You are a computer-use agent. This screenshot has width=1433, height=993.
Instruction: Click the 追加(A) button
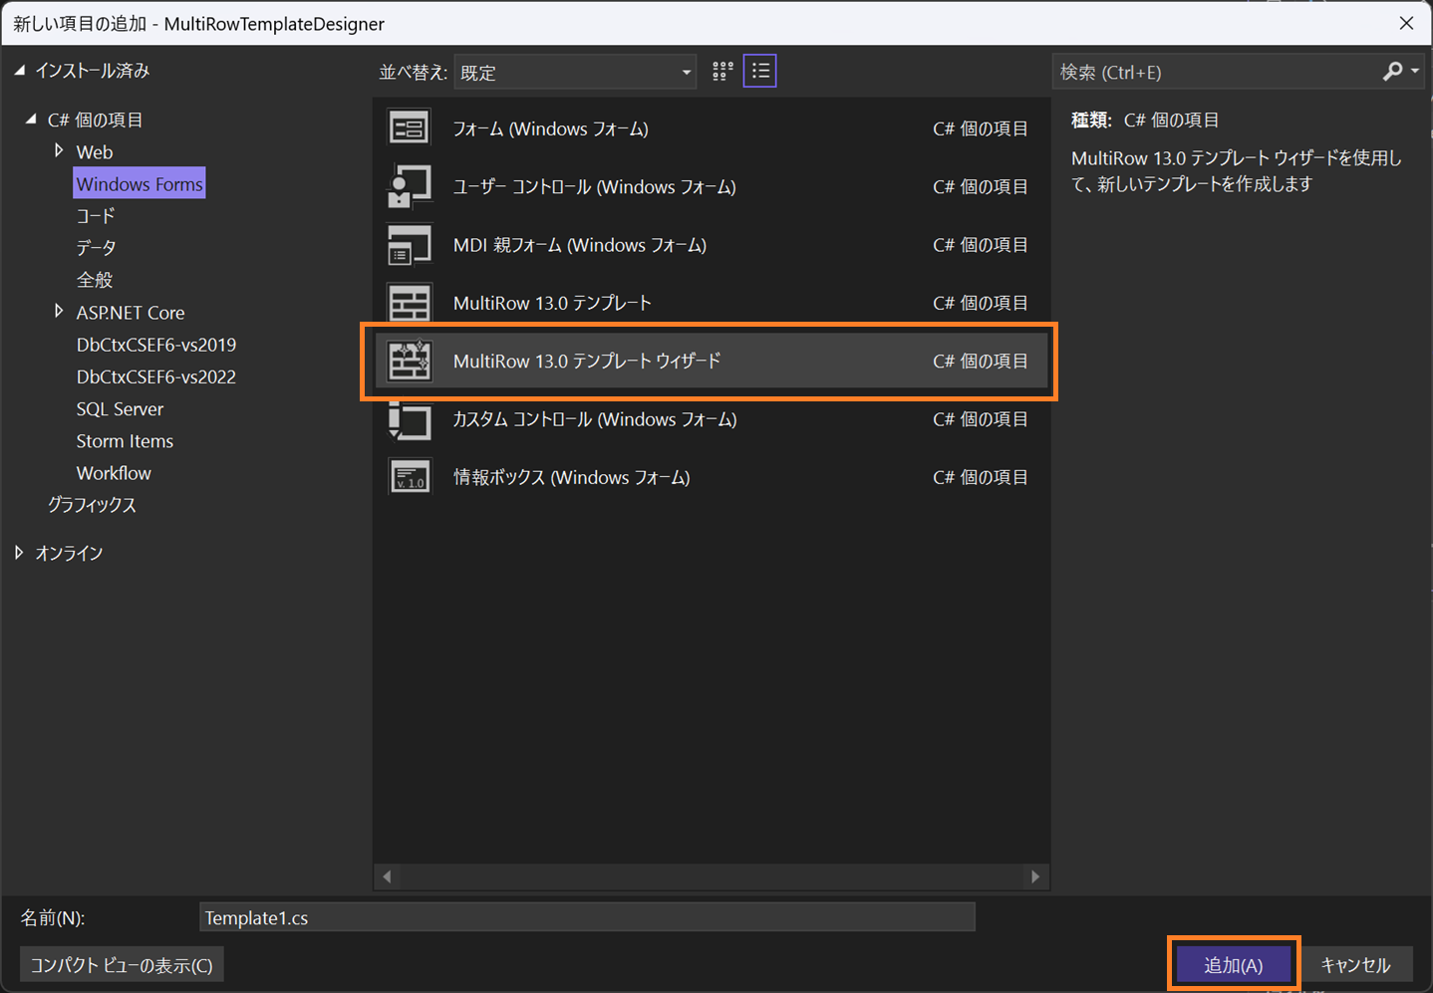[1234, 965]
